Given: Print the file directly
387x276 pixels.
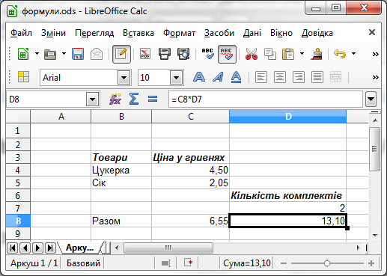Looking at the screenshot, I should 165,54.
